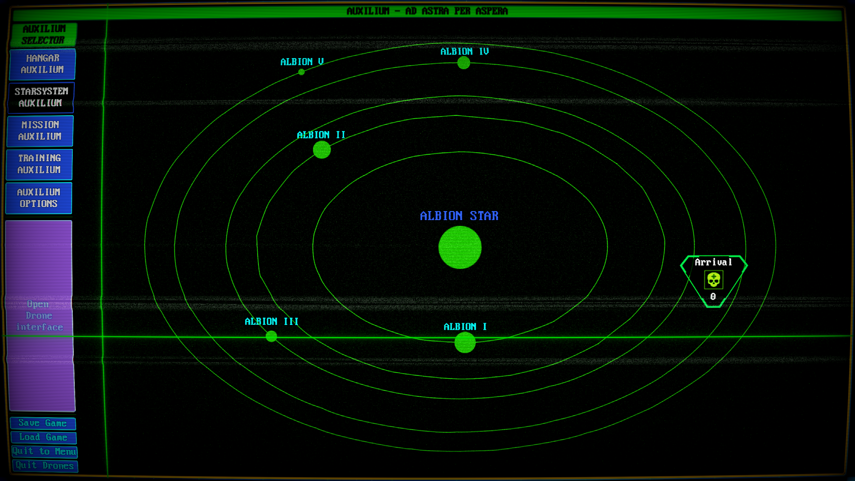Select the Albion II planet circle

tap(322, 150)
